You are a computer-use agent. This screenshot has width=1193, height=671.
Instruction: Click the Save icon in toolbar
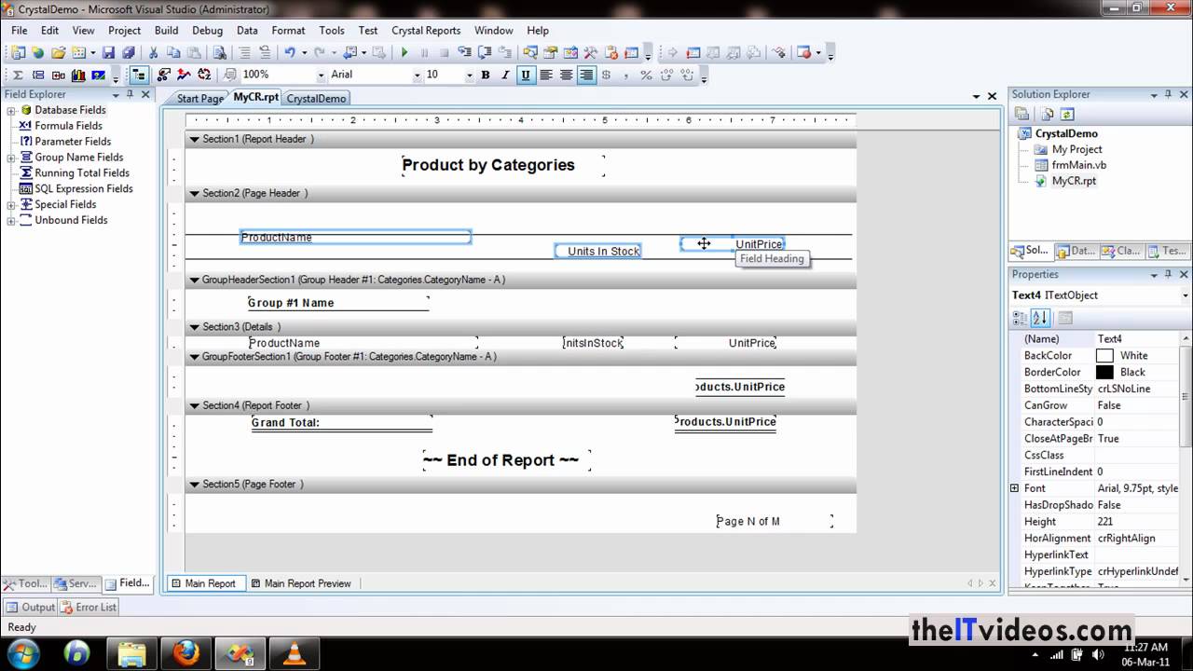click(x=108, y=53)
